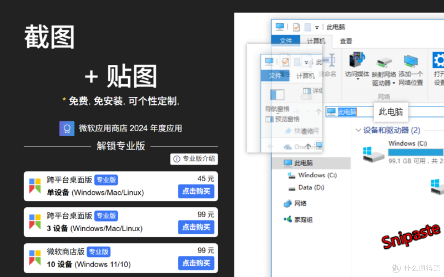The height and width of the screenshot is (277, 444).
Task: Open the 文件 tab in Explorer ribbon
Action: pyautogui.click(x=285, y=41)
